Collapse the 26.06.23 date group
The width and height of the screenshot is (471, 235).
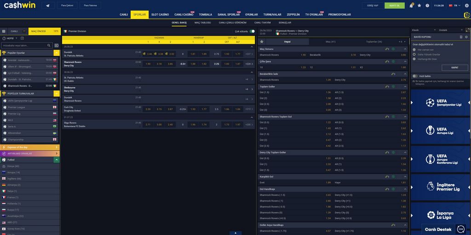pos(252,47)
